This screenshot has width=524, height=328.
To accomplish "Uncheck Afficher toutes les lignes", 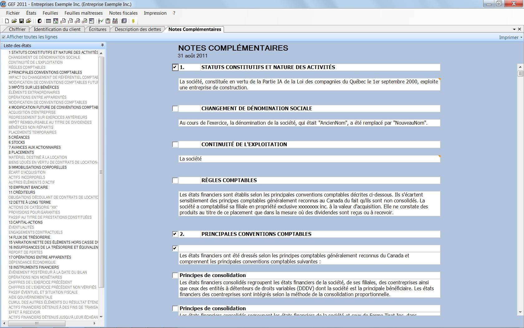I will click(4, 37).
